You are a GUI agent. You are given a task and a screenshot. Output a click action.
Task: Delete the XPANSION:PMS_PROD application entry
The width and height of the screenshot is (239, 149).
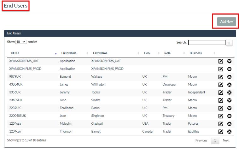click(229, 69)
